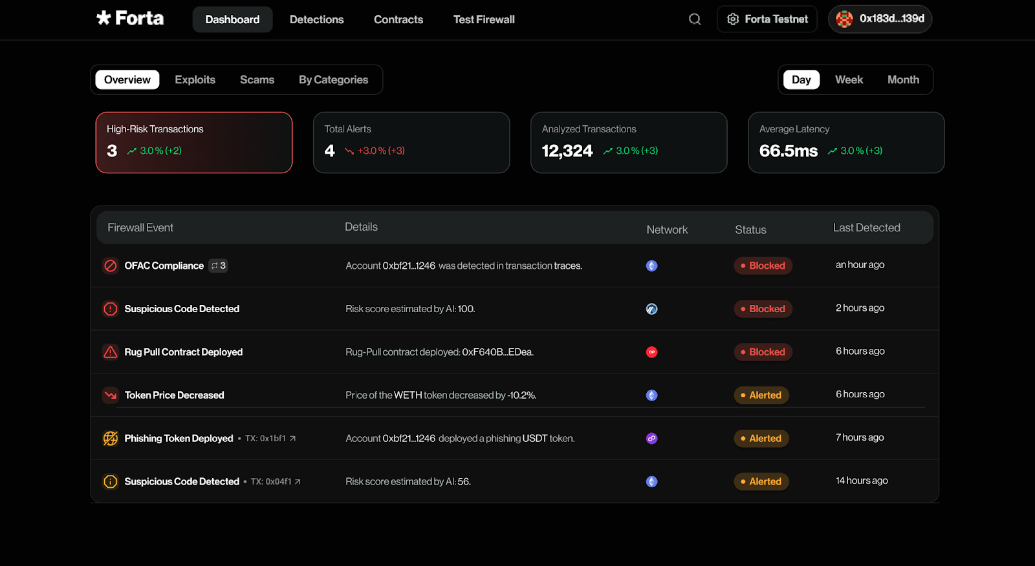Click the network icon in Risk score 100 row

coord(651,309)
